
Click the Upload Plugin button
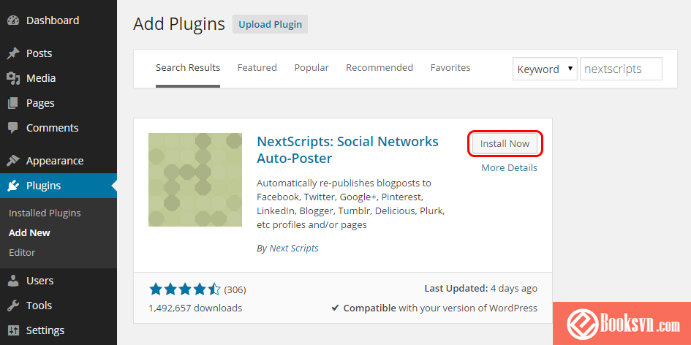pyautogui.click(x=270, y=24)
